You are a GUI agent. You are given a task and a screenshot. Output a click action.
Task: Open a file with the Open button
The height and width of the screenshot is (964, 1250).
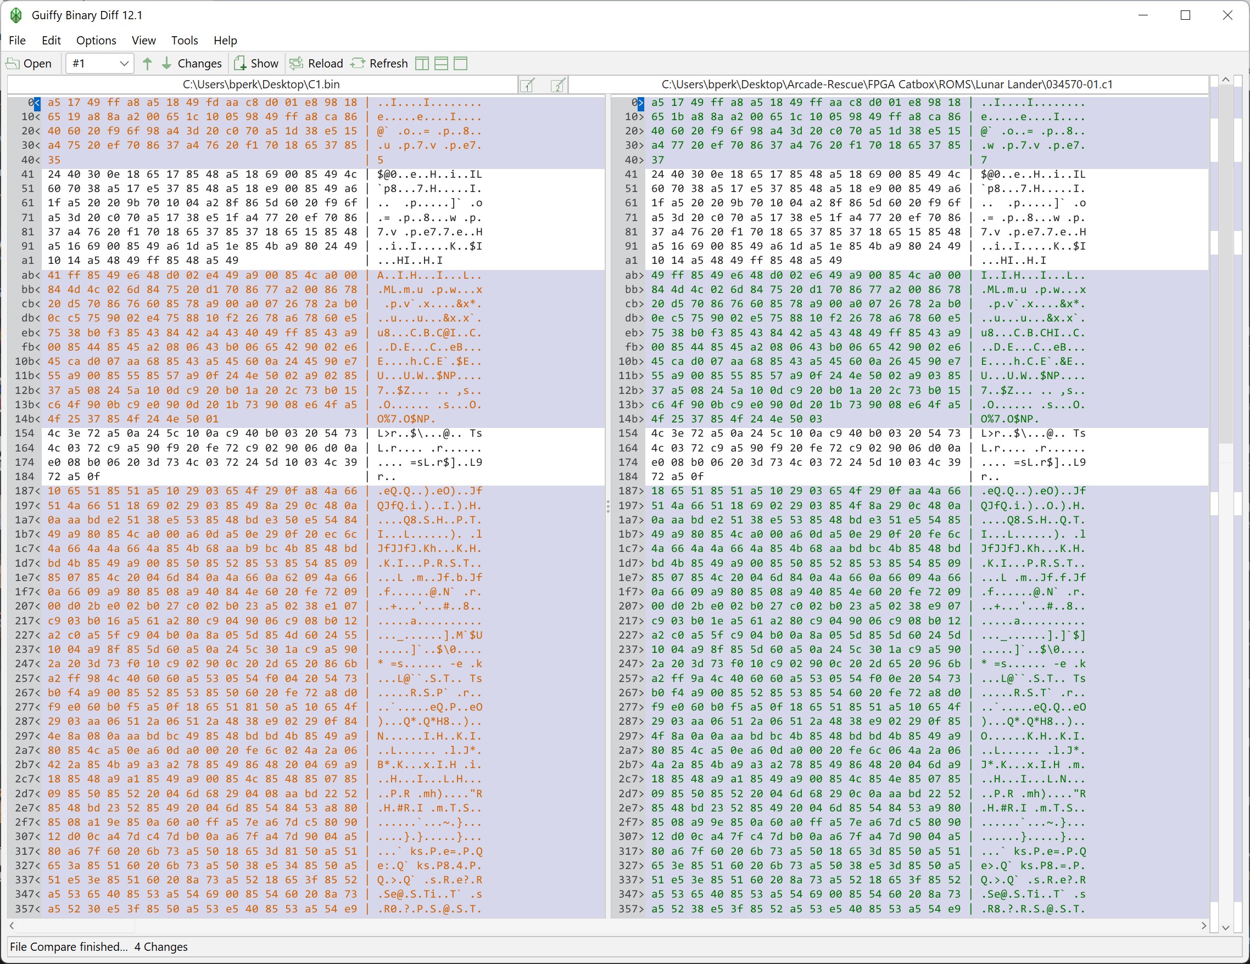click(x=29, y=64)
